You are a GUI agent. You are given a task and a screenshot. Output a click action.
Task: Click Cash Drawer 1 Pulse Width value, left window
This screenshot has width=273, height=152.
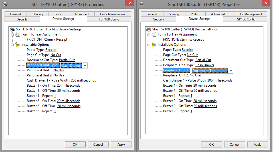[x=83, y=80]
